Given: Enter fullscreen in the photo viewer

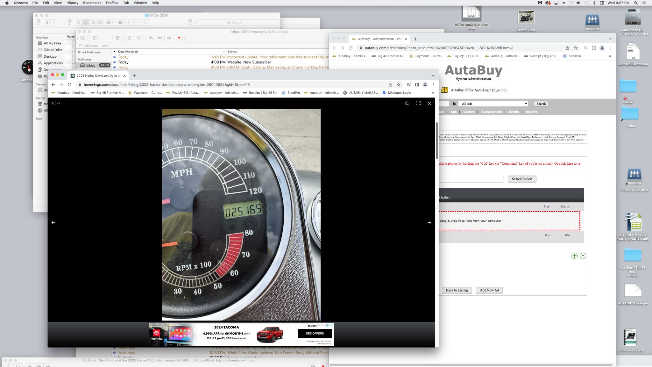Looking at the screenshot, I should click(418, 103).
